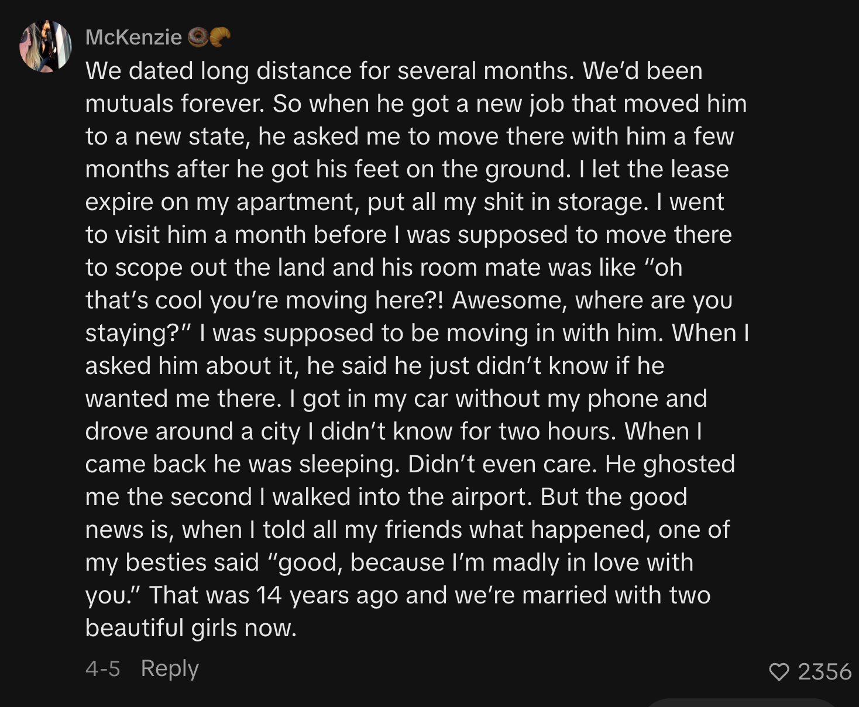Viewport: 859px width, 707px height.
Task: Click the final line "beautiful girls now."
Action: click(x=191, y=628)
